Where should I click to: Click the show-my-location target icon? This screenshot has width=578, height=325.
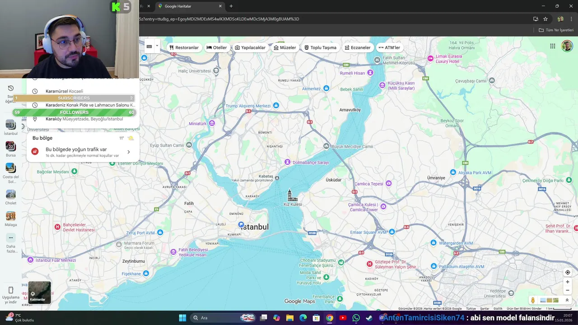[568, 272]
